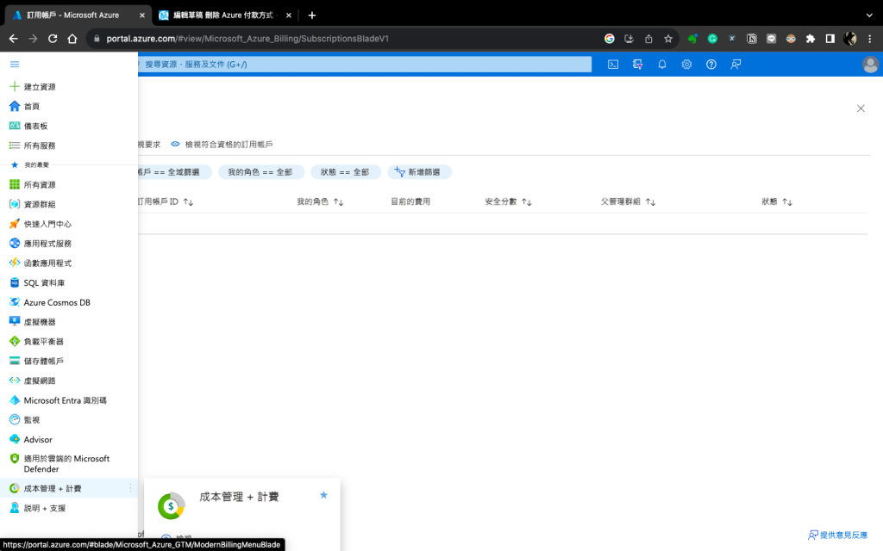
Task: Go to browser home page
Action: click(72, 39)
